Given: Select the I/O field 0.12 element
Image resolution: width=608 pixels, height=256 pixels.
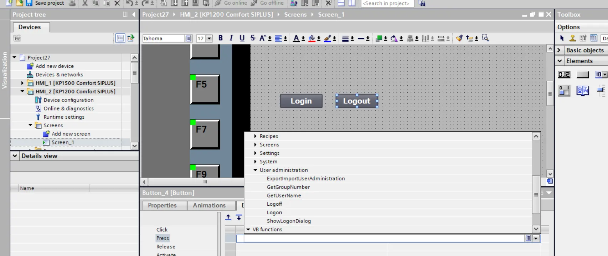Looking at the screenshot, I should pos(564,75).
